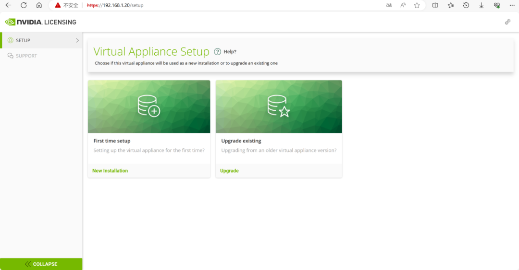Click 'Upgrading from an older virtual appliance' text
This screenshot has width=519, height=270.
[x=279, y=151]
